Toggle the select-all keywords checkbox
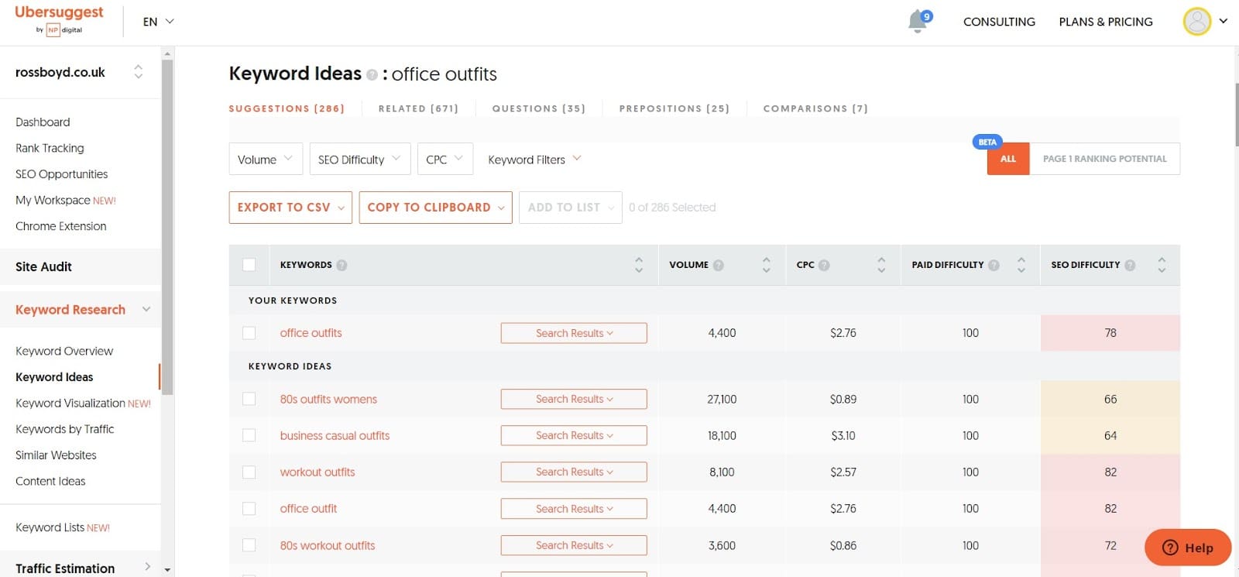The image size is (1239, 577). (x=249, y=265)
